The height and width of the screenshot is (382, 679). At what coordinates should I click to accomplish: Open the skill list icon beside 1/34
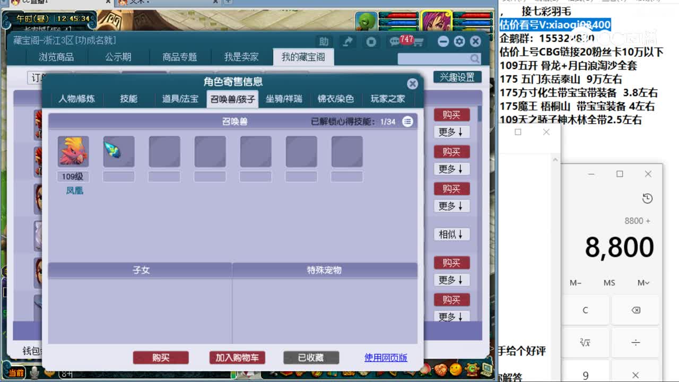tap(408, 121)
